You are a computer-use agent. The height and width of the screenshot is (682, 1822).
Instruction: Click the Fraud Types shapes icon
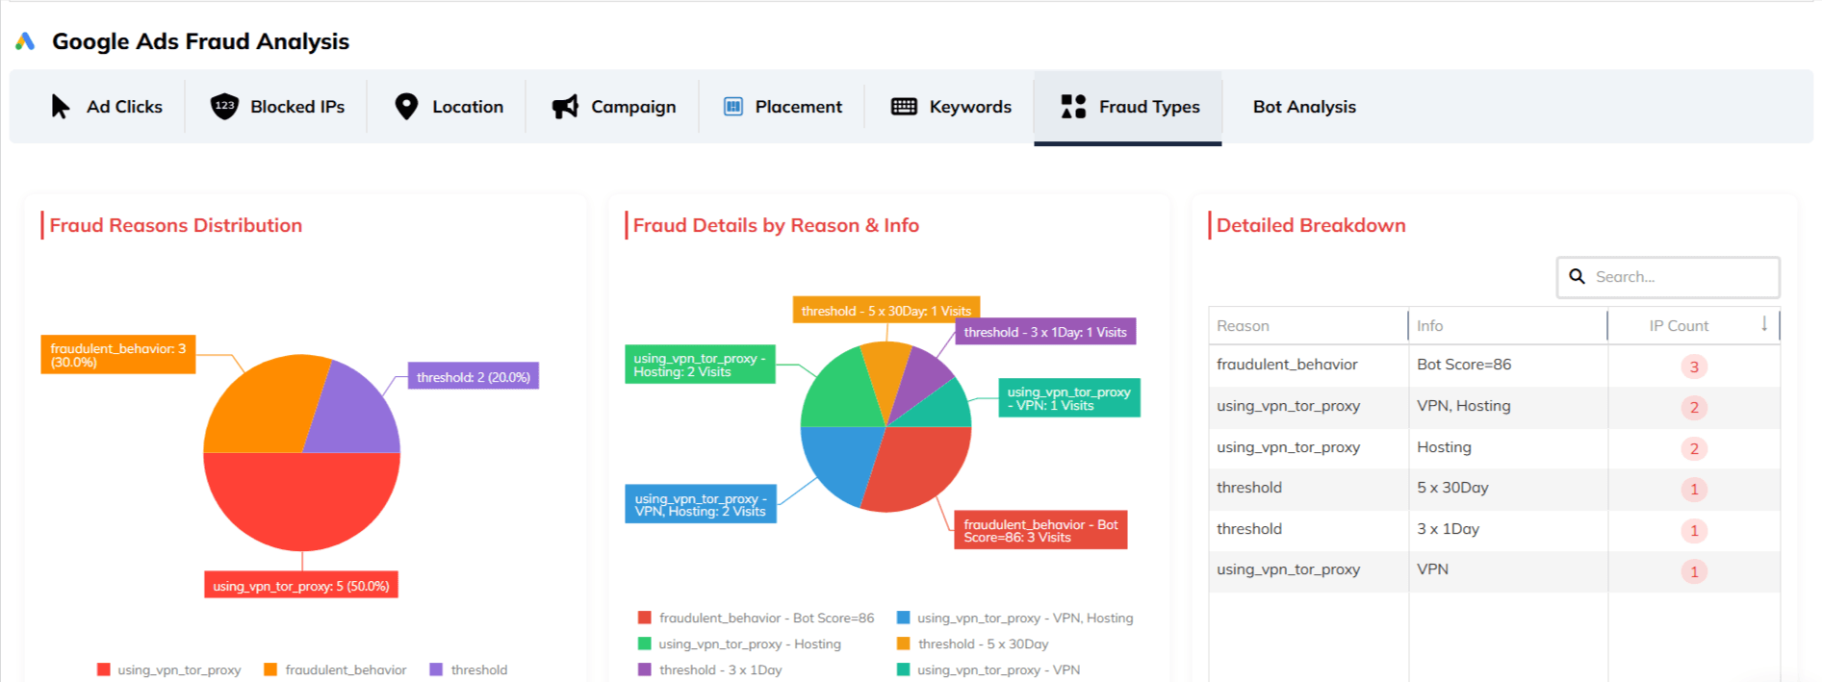coord(1073,107)
